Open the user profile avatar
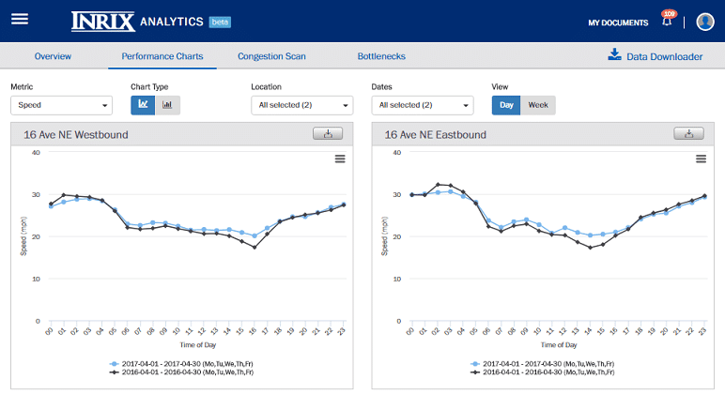The width and height of the screenshot is (725, 394). 704,22
